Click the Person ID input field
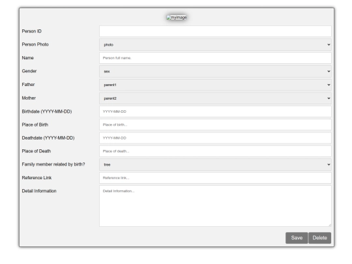 (x=215, y=31)
